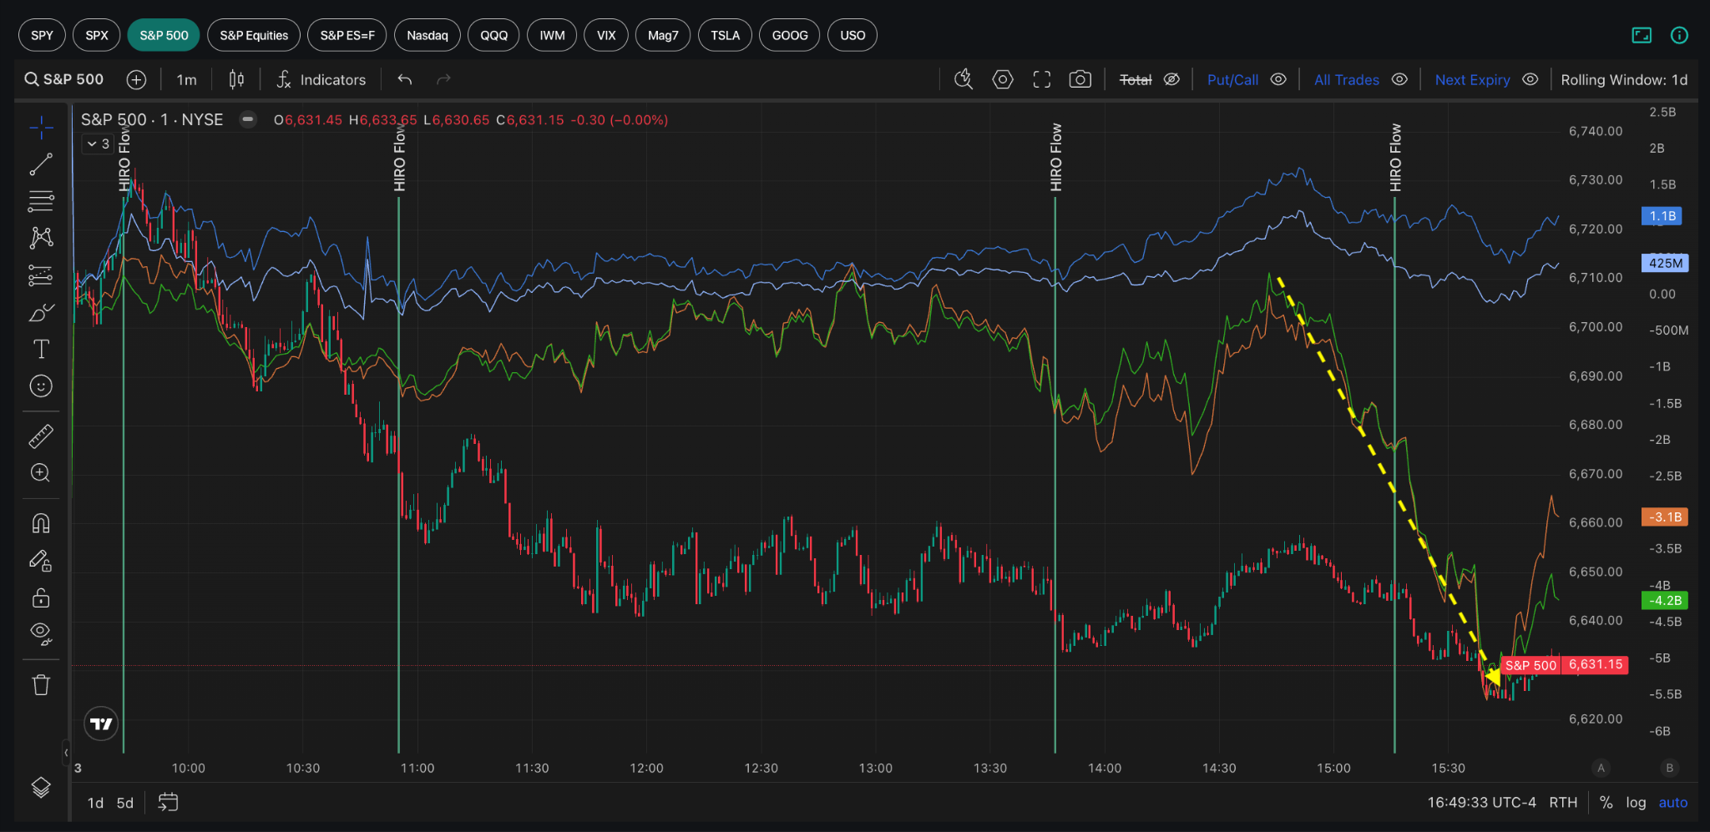The height and width of the screenshot is (832, 1710).
Task: Click the HIRO Flow marker near 11:00
Action: [399, 158]
